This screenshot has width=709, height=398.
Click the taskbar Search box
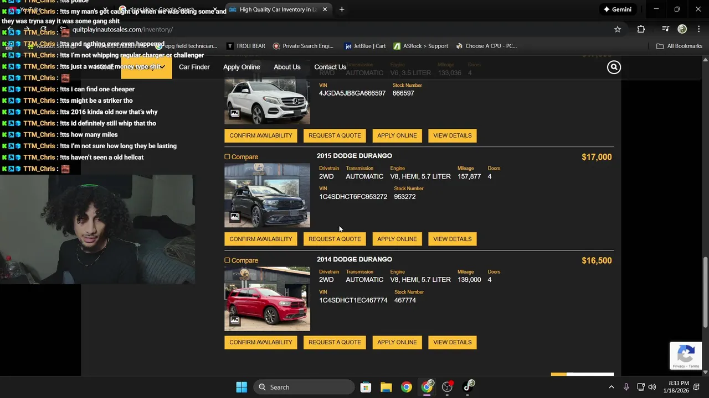[304, 387]
